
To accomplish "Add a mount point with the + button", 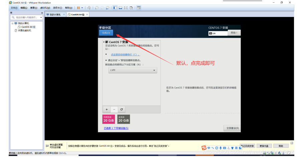I will click(x=107, y=109).
